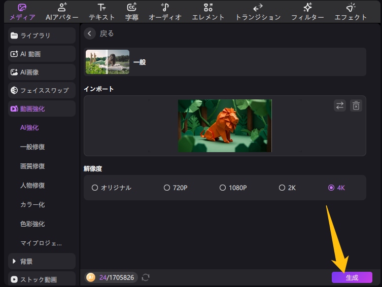Open 画質修復 in the sidebar

coord(32,166)
